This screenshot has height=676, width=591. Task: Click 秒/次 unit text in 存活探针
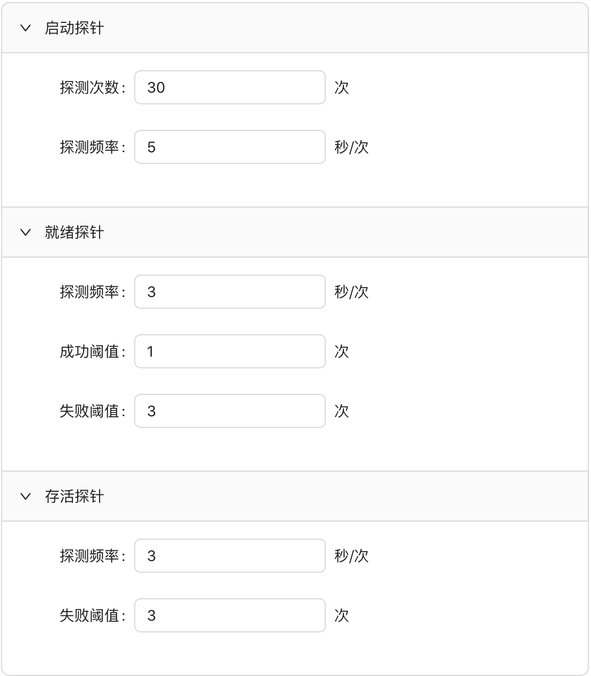pos(351,556)
